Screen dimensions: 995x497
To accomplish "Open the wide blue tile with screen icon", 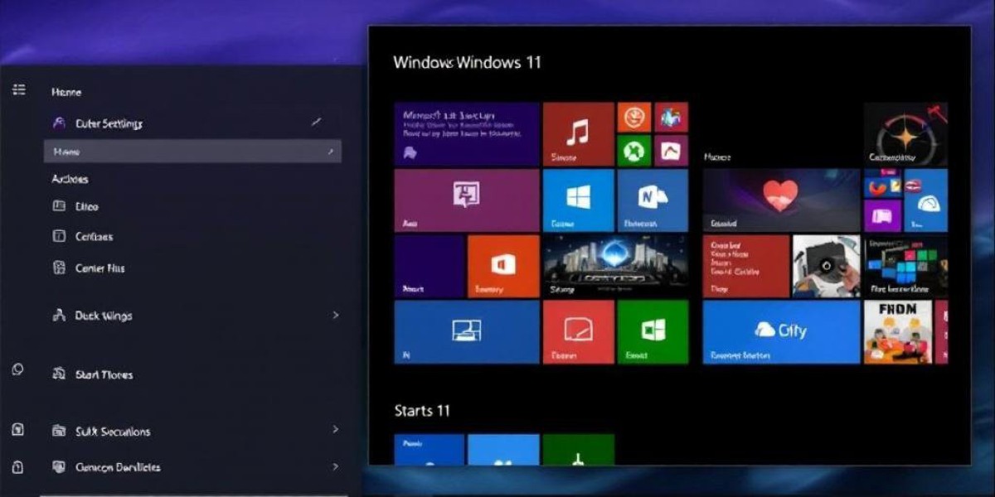I will coord(467,331).
